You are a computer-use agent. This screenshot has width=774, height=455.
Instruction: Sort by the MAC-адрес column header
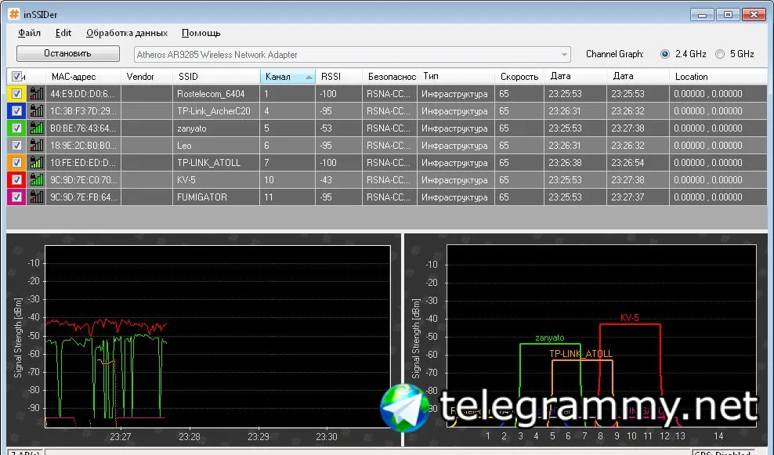(x=83, y=77)
